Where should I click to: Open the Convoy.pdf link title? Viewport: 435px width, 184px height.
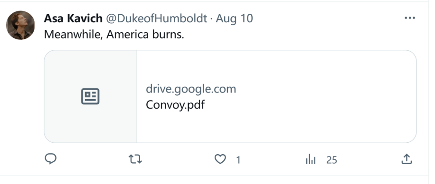pyautogui.click(x=175, y=105)
